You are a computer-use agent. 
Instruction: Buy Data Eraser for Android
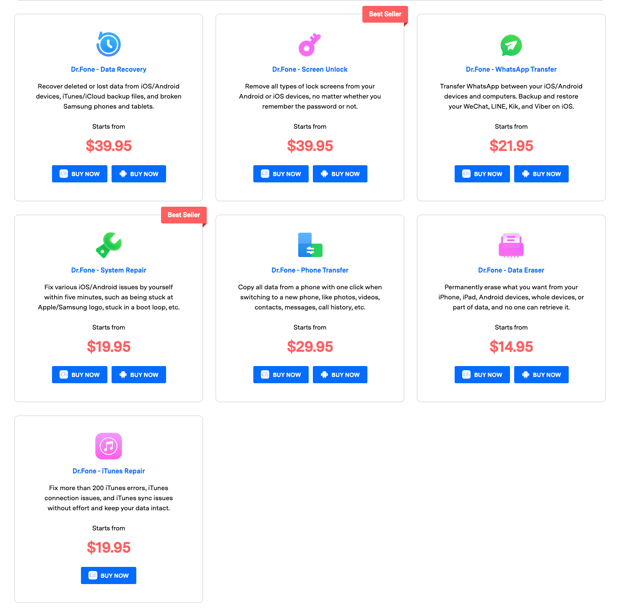pos(541,375)
